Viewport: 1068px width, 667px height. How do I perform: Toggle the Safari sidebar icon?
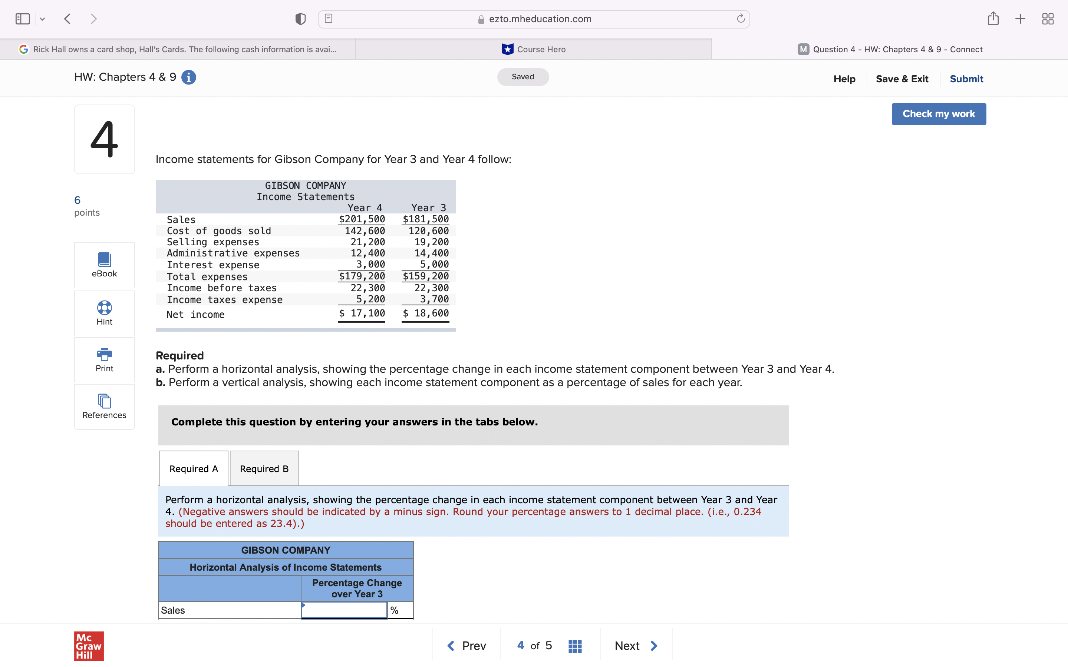tap(23, 19)
